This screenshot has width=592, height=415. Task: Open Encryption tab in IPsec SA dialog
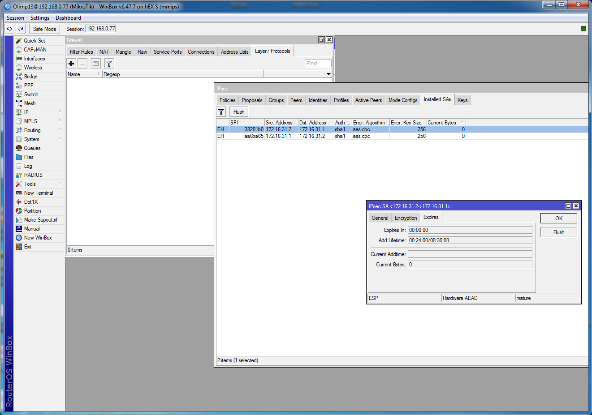point(406,218)
